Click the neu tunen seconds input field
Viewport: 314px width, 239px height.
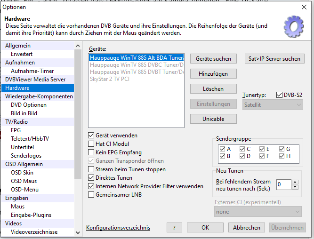point(284,184)
